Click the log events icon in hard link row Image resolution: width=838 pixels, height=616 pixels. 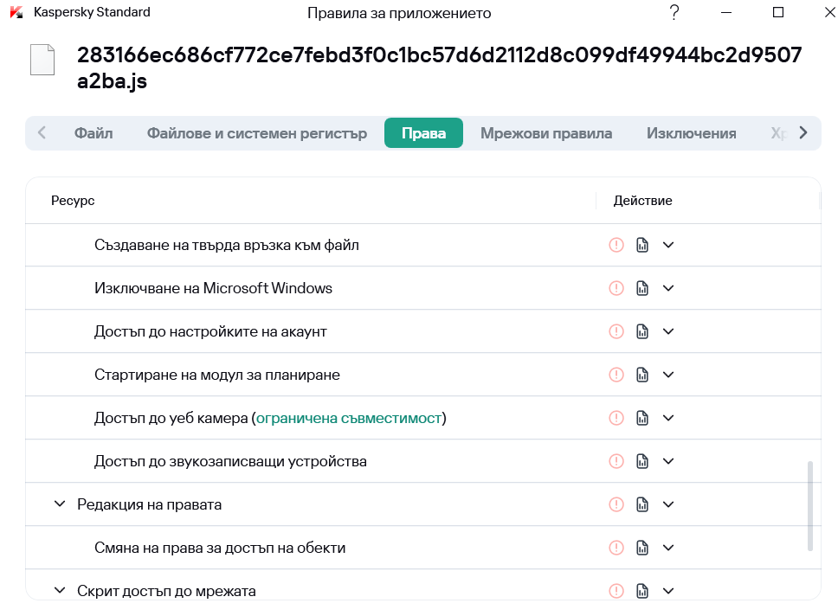pos(641,245)
